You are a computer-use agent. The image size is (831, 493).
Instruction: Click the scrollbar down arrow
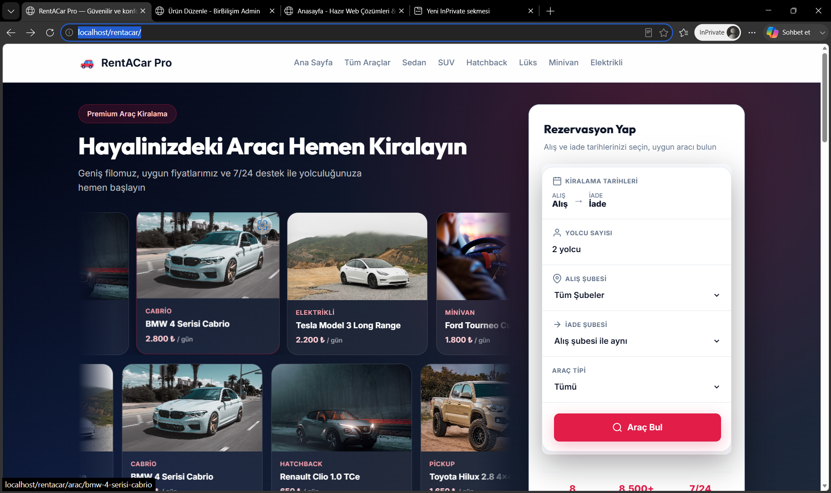point(825,486)
